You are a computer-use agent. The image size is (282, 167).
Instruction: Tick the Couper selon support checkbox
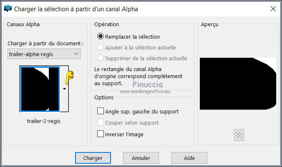(x=101, y=123)
